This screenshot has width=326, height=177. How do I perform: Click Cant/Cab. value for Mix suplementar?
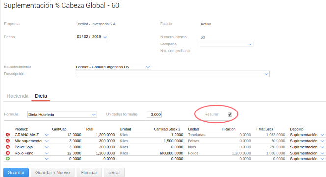click(75, 141)
